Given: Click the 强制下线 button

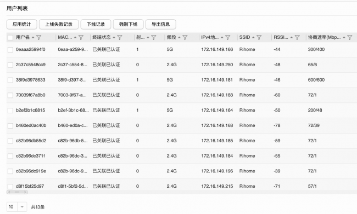Looking at the screenshot, I should click(128, 24).
